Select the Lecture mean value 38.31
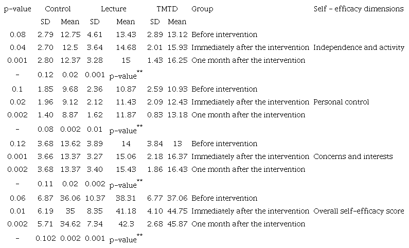409x248 pixels. coord(126,198)
